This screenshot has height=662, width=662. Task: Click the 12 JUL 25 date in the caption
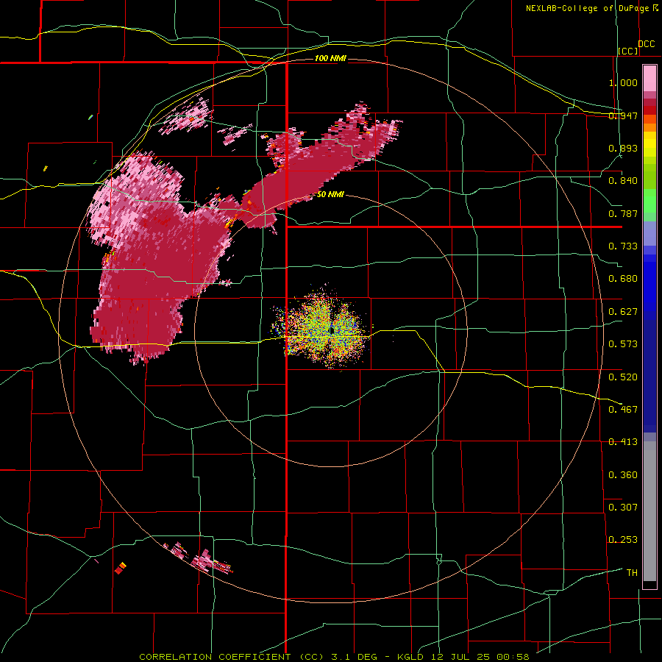coord(460,657)
